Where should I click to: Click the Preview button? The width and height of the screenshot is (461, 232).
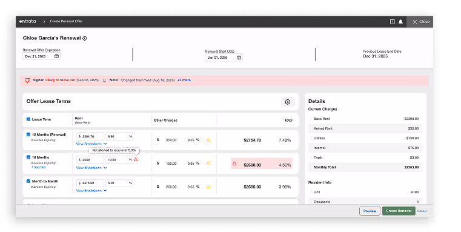(370, 211)
